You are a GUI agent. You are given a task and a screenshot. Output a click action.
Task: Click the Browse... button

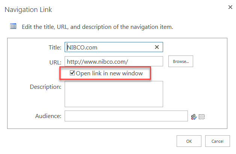pos(181,61)
